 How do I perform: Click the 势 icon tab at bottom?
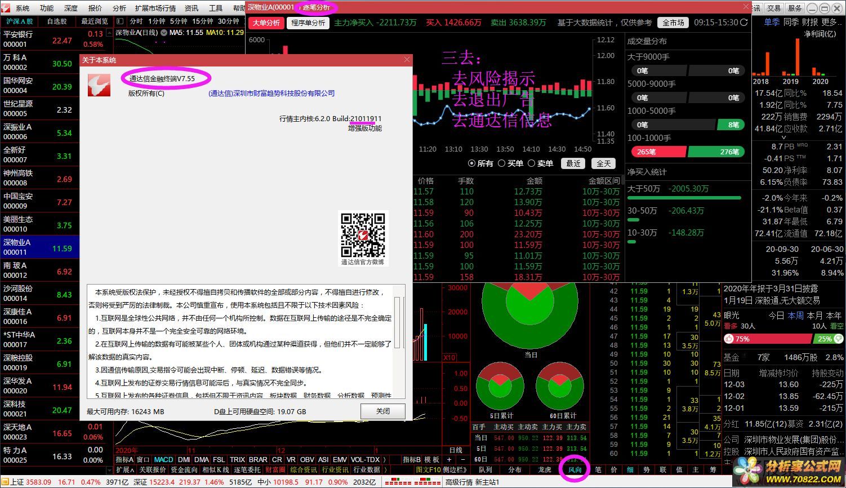(647, 469)
